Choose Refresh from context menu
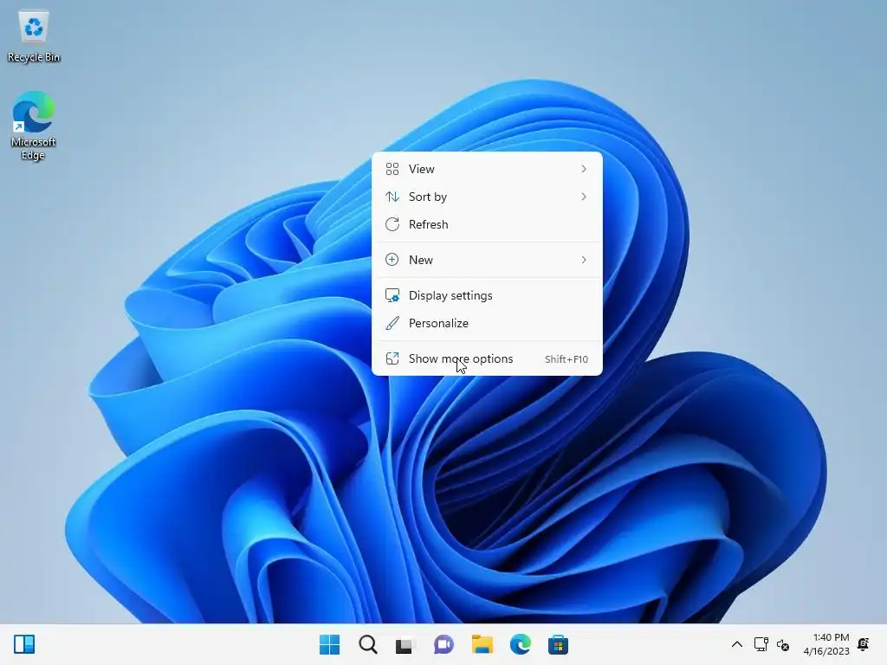The width and height of the screenshot is (887, 665). pyautogui.click(x=487, y=224)
